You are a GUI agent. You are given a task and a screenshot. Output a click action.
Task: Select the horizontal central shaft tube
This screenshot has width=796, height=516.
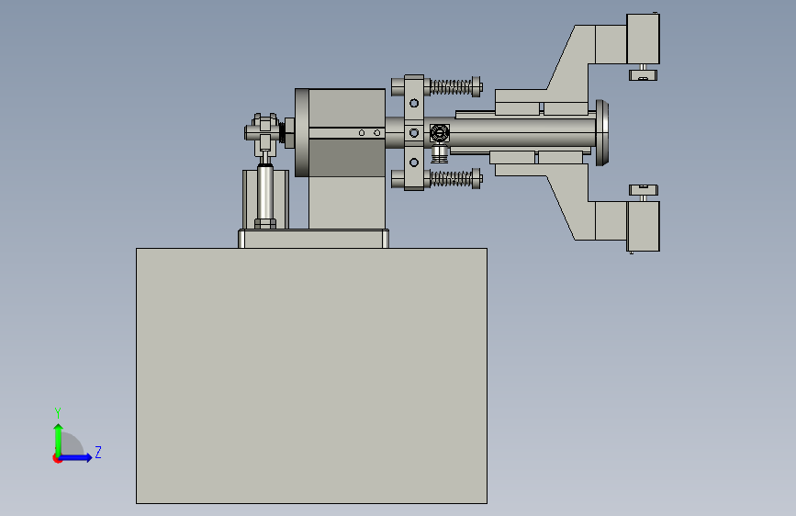[x=523, y=132]
